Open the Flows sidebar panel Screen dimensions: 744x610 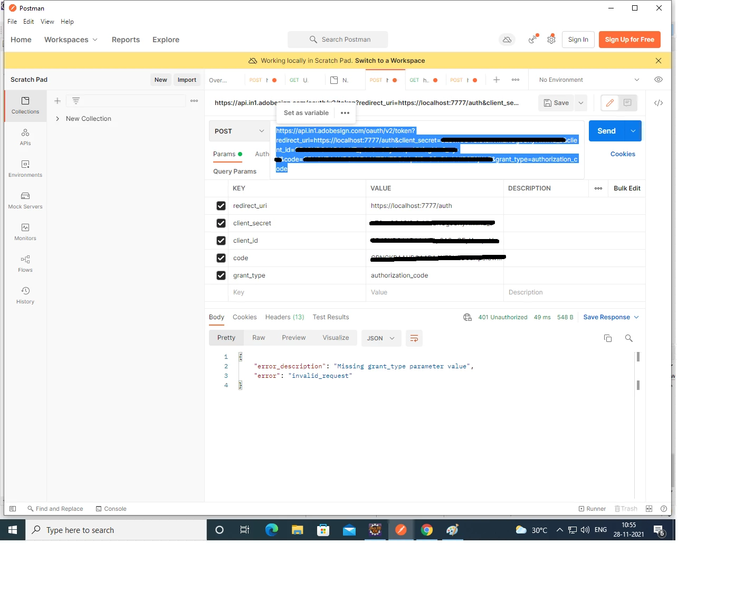[25, 264]
